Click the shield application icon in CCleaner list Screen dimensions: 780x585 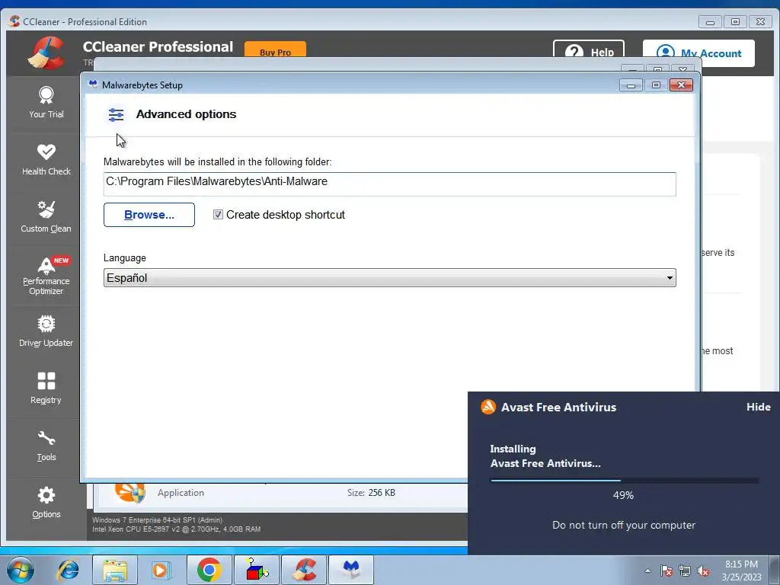pyautogui.click(x=129, y=493)
